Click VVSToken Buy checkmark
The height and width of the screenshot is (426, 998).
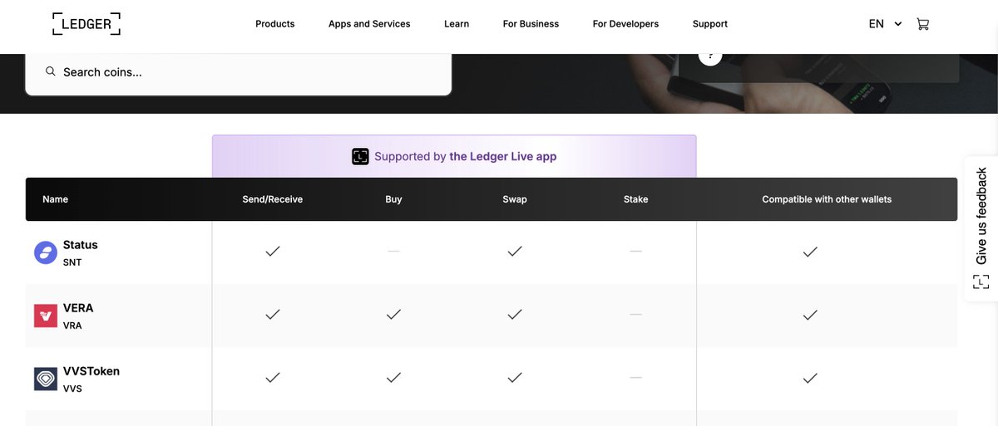393,377
